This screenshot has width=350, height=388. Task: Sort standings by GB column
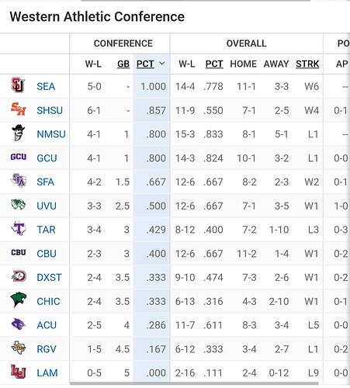(x=123, y=64)
